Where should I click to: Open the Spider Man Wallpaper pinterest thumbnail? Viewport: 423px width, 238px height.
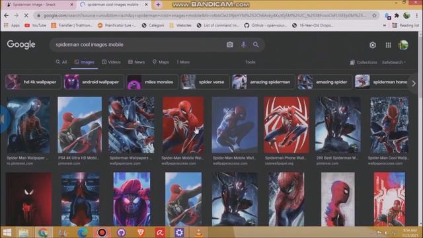pos(28,125)
